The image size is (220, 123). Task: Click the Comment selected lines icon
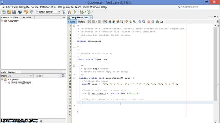pyautogui.click(x=157, y=22)
